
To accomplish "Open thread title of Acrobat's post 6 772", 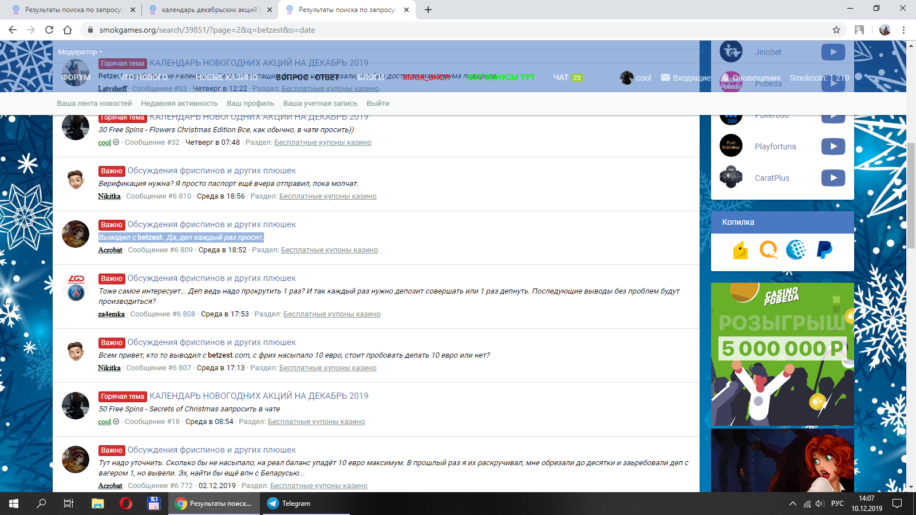I will coord(212,450).
